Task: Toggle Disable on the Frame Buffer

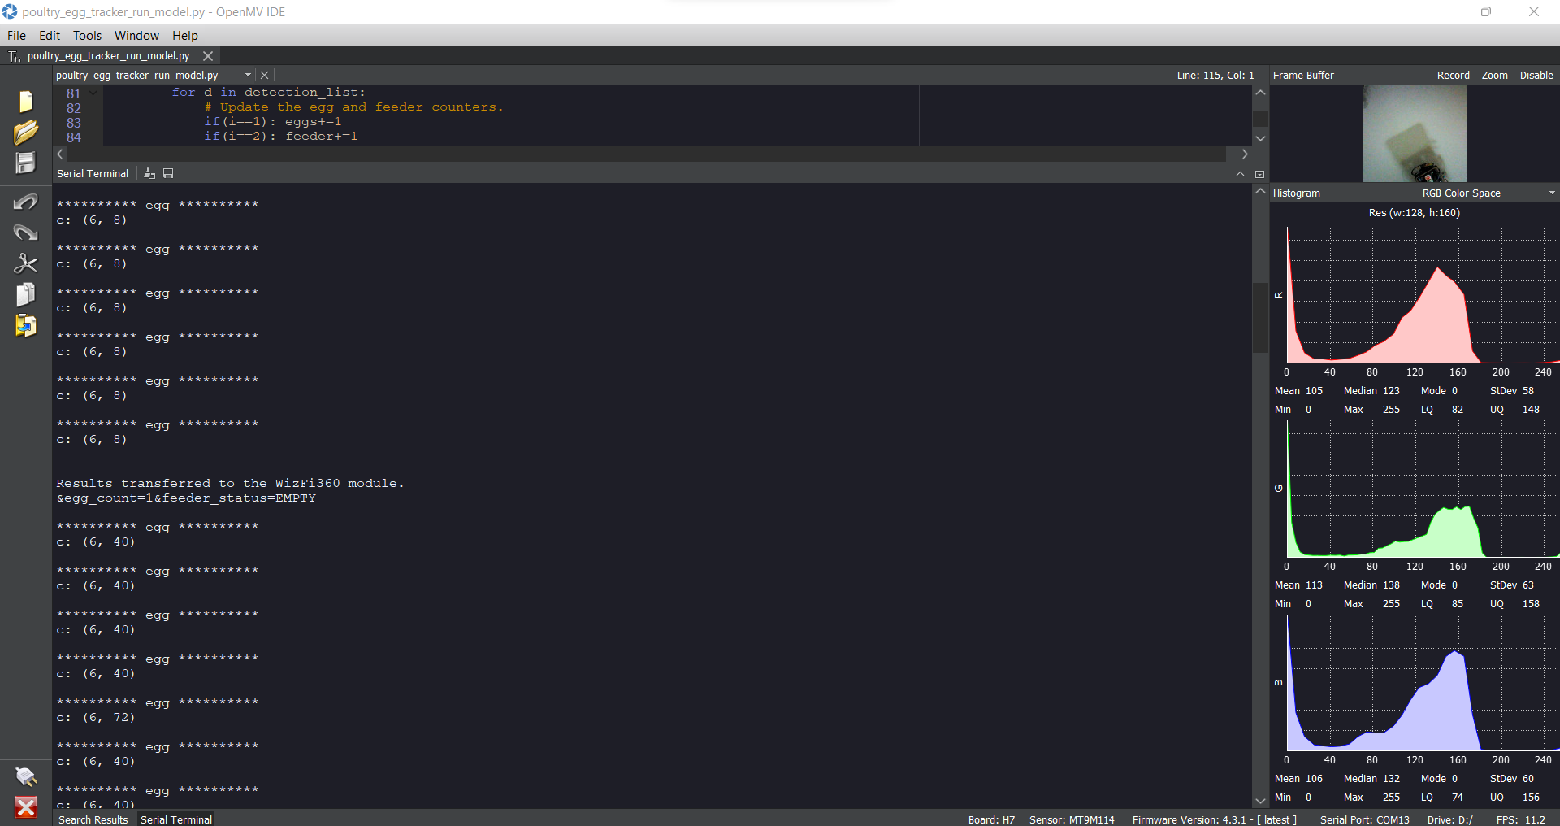Action: click(x=1536, y=75)
